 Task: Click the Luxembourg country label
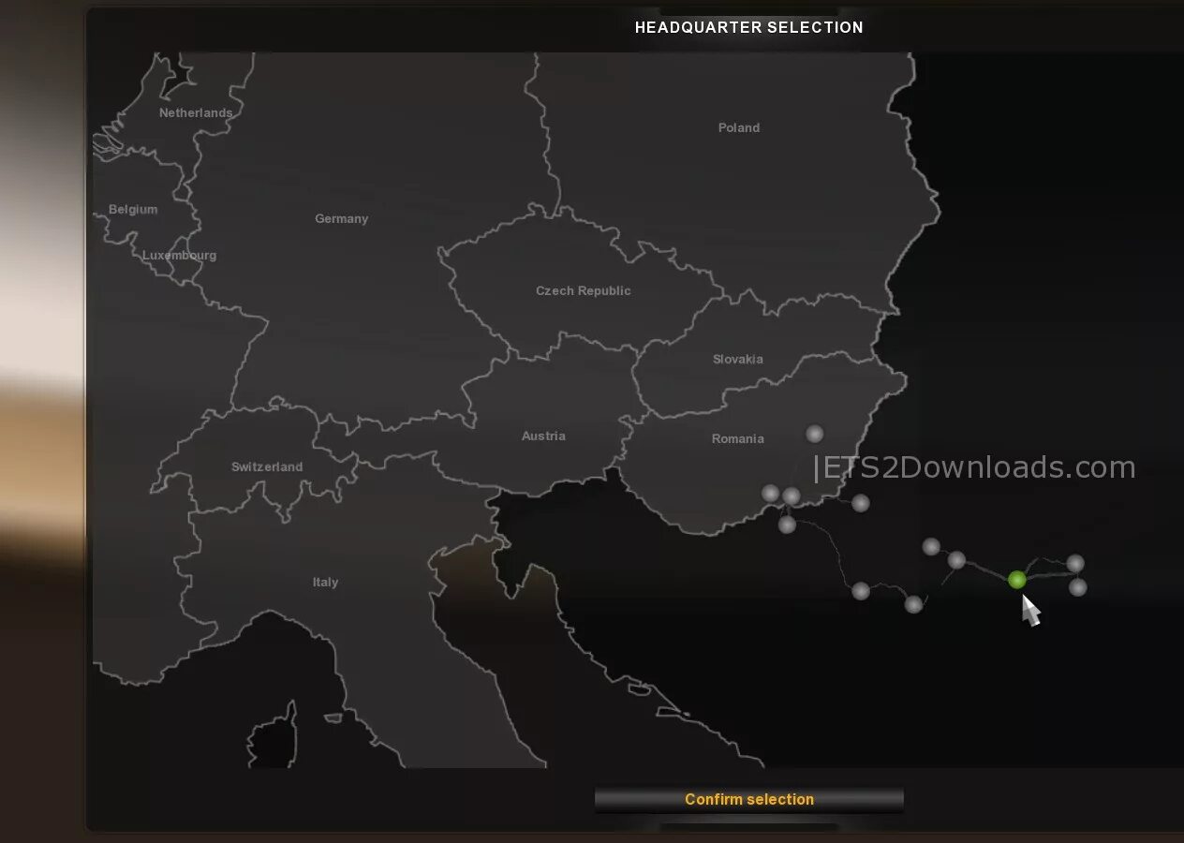click(179, 256)
